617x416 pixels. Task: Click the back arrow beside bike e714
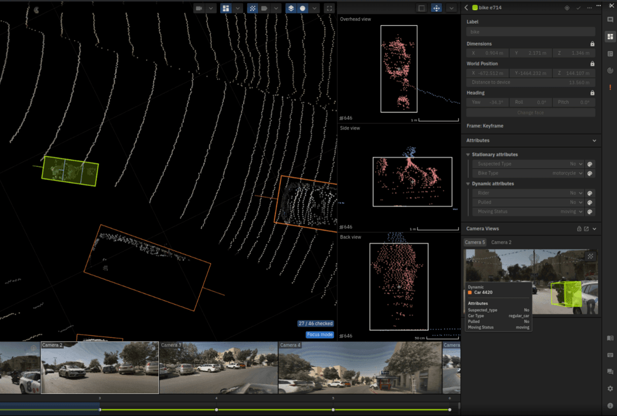click(x=466, y=8)
